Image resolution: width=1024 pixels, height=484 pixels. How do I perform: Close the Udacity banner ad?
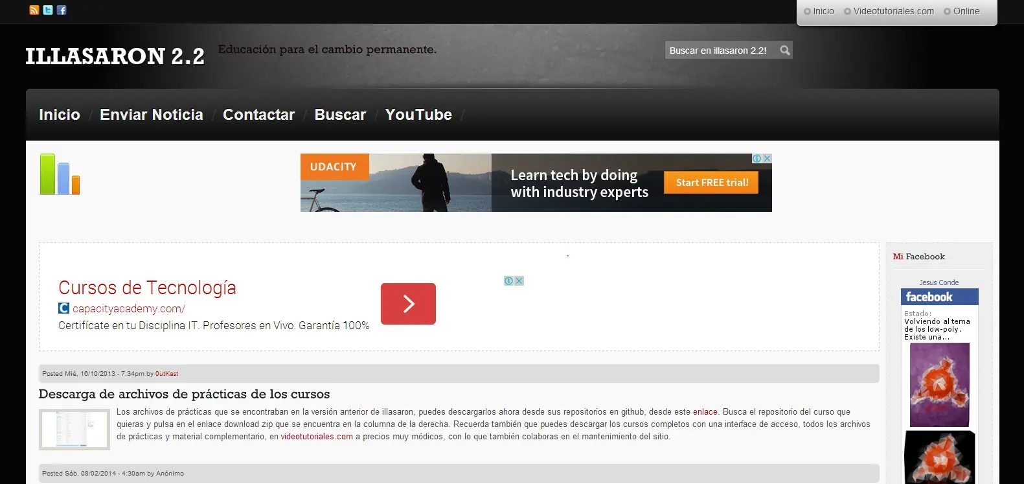tap(767, 158)
